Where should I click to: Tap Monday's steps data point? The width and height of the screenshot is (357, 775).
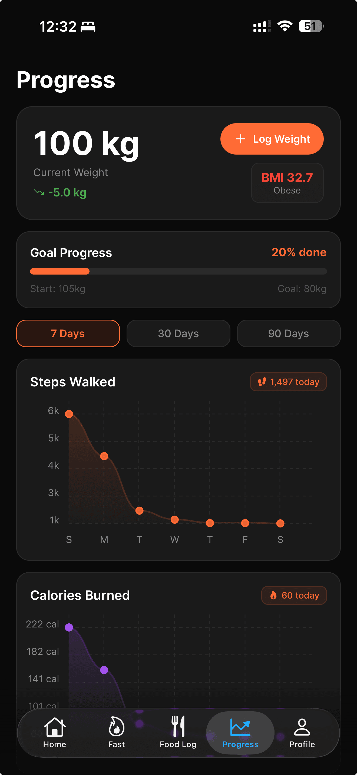[x=104, y=456]
